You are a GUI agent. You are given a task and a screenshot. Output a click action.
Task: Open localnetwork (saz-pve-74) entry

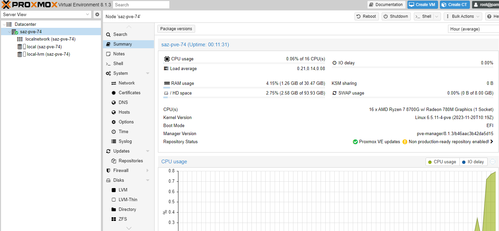tap(50, 39)
